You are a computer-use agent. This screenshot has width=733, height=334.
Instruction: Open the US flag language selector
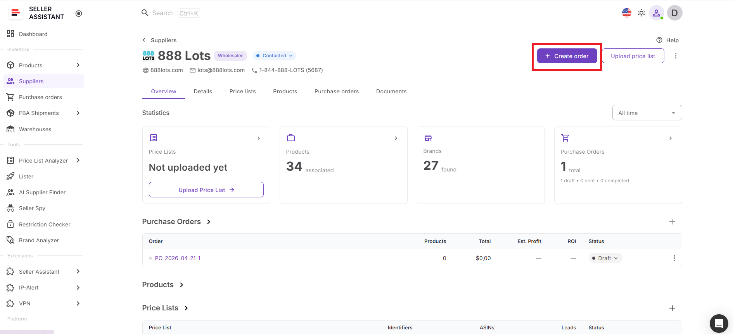[x=627, y=13]
